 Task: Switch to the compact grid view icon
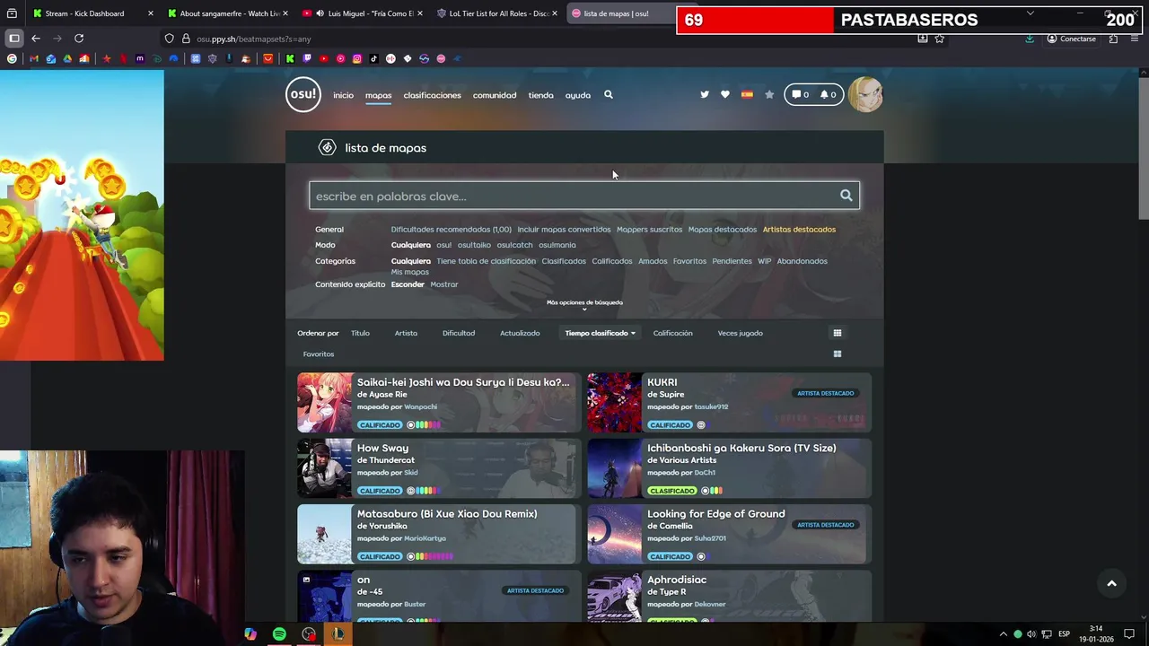click(838, 333)
